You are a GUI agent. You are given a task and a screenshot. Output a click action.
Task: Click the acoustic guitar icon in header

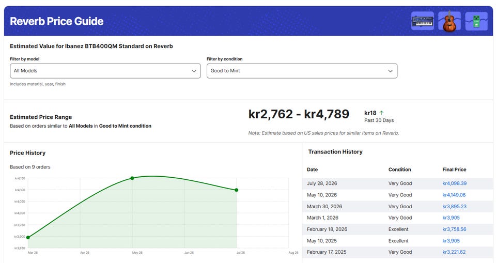(449, 21)
